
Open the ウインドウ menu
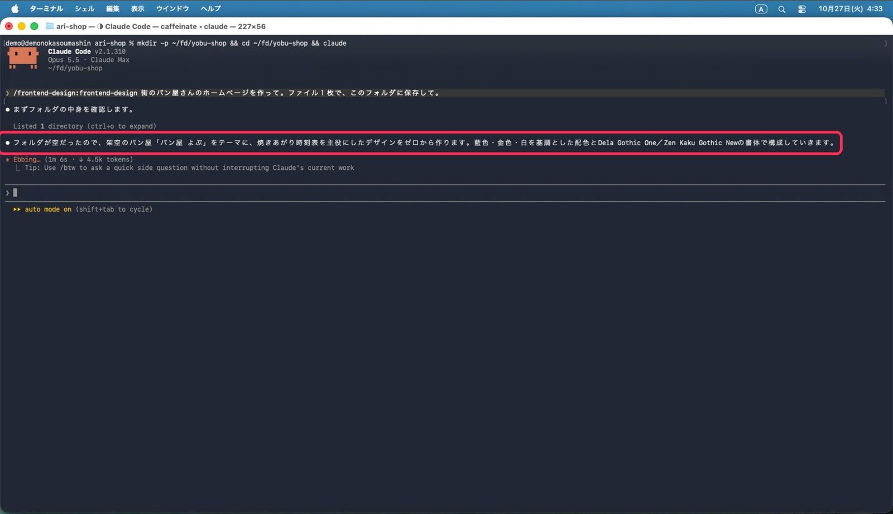pos(172,9)
